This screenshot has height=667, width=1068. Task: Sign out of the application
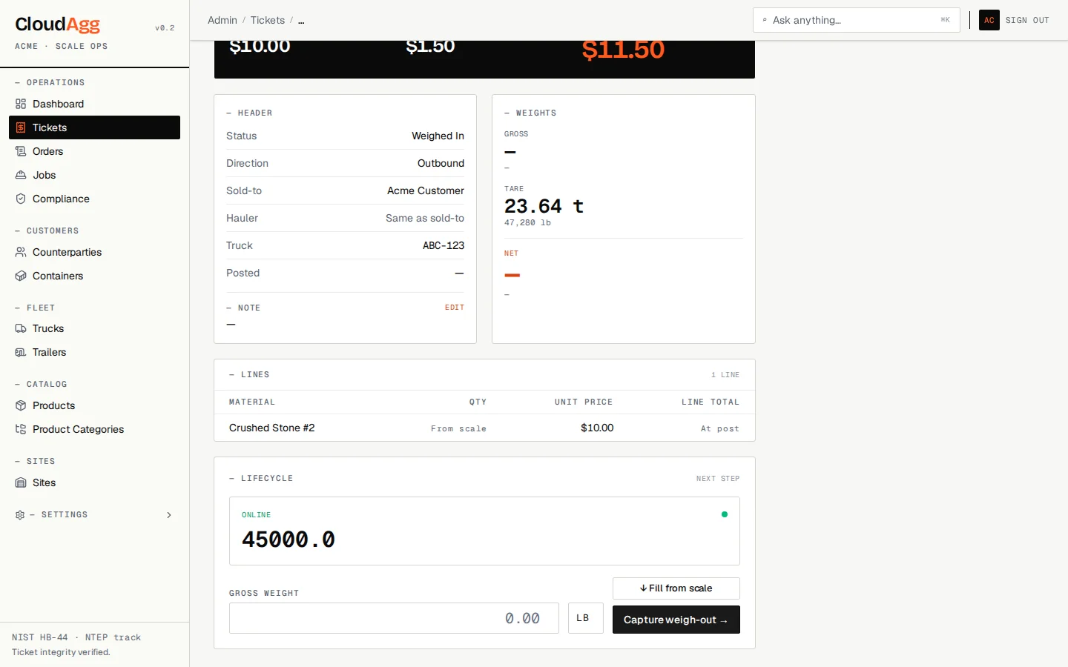pos(1027,20)
